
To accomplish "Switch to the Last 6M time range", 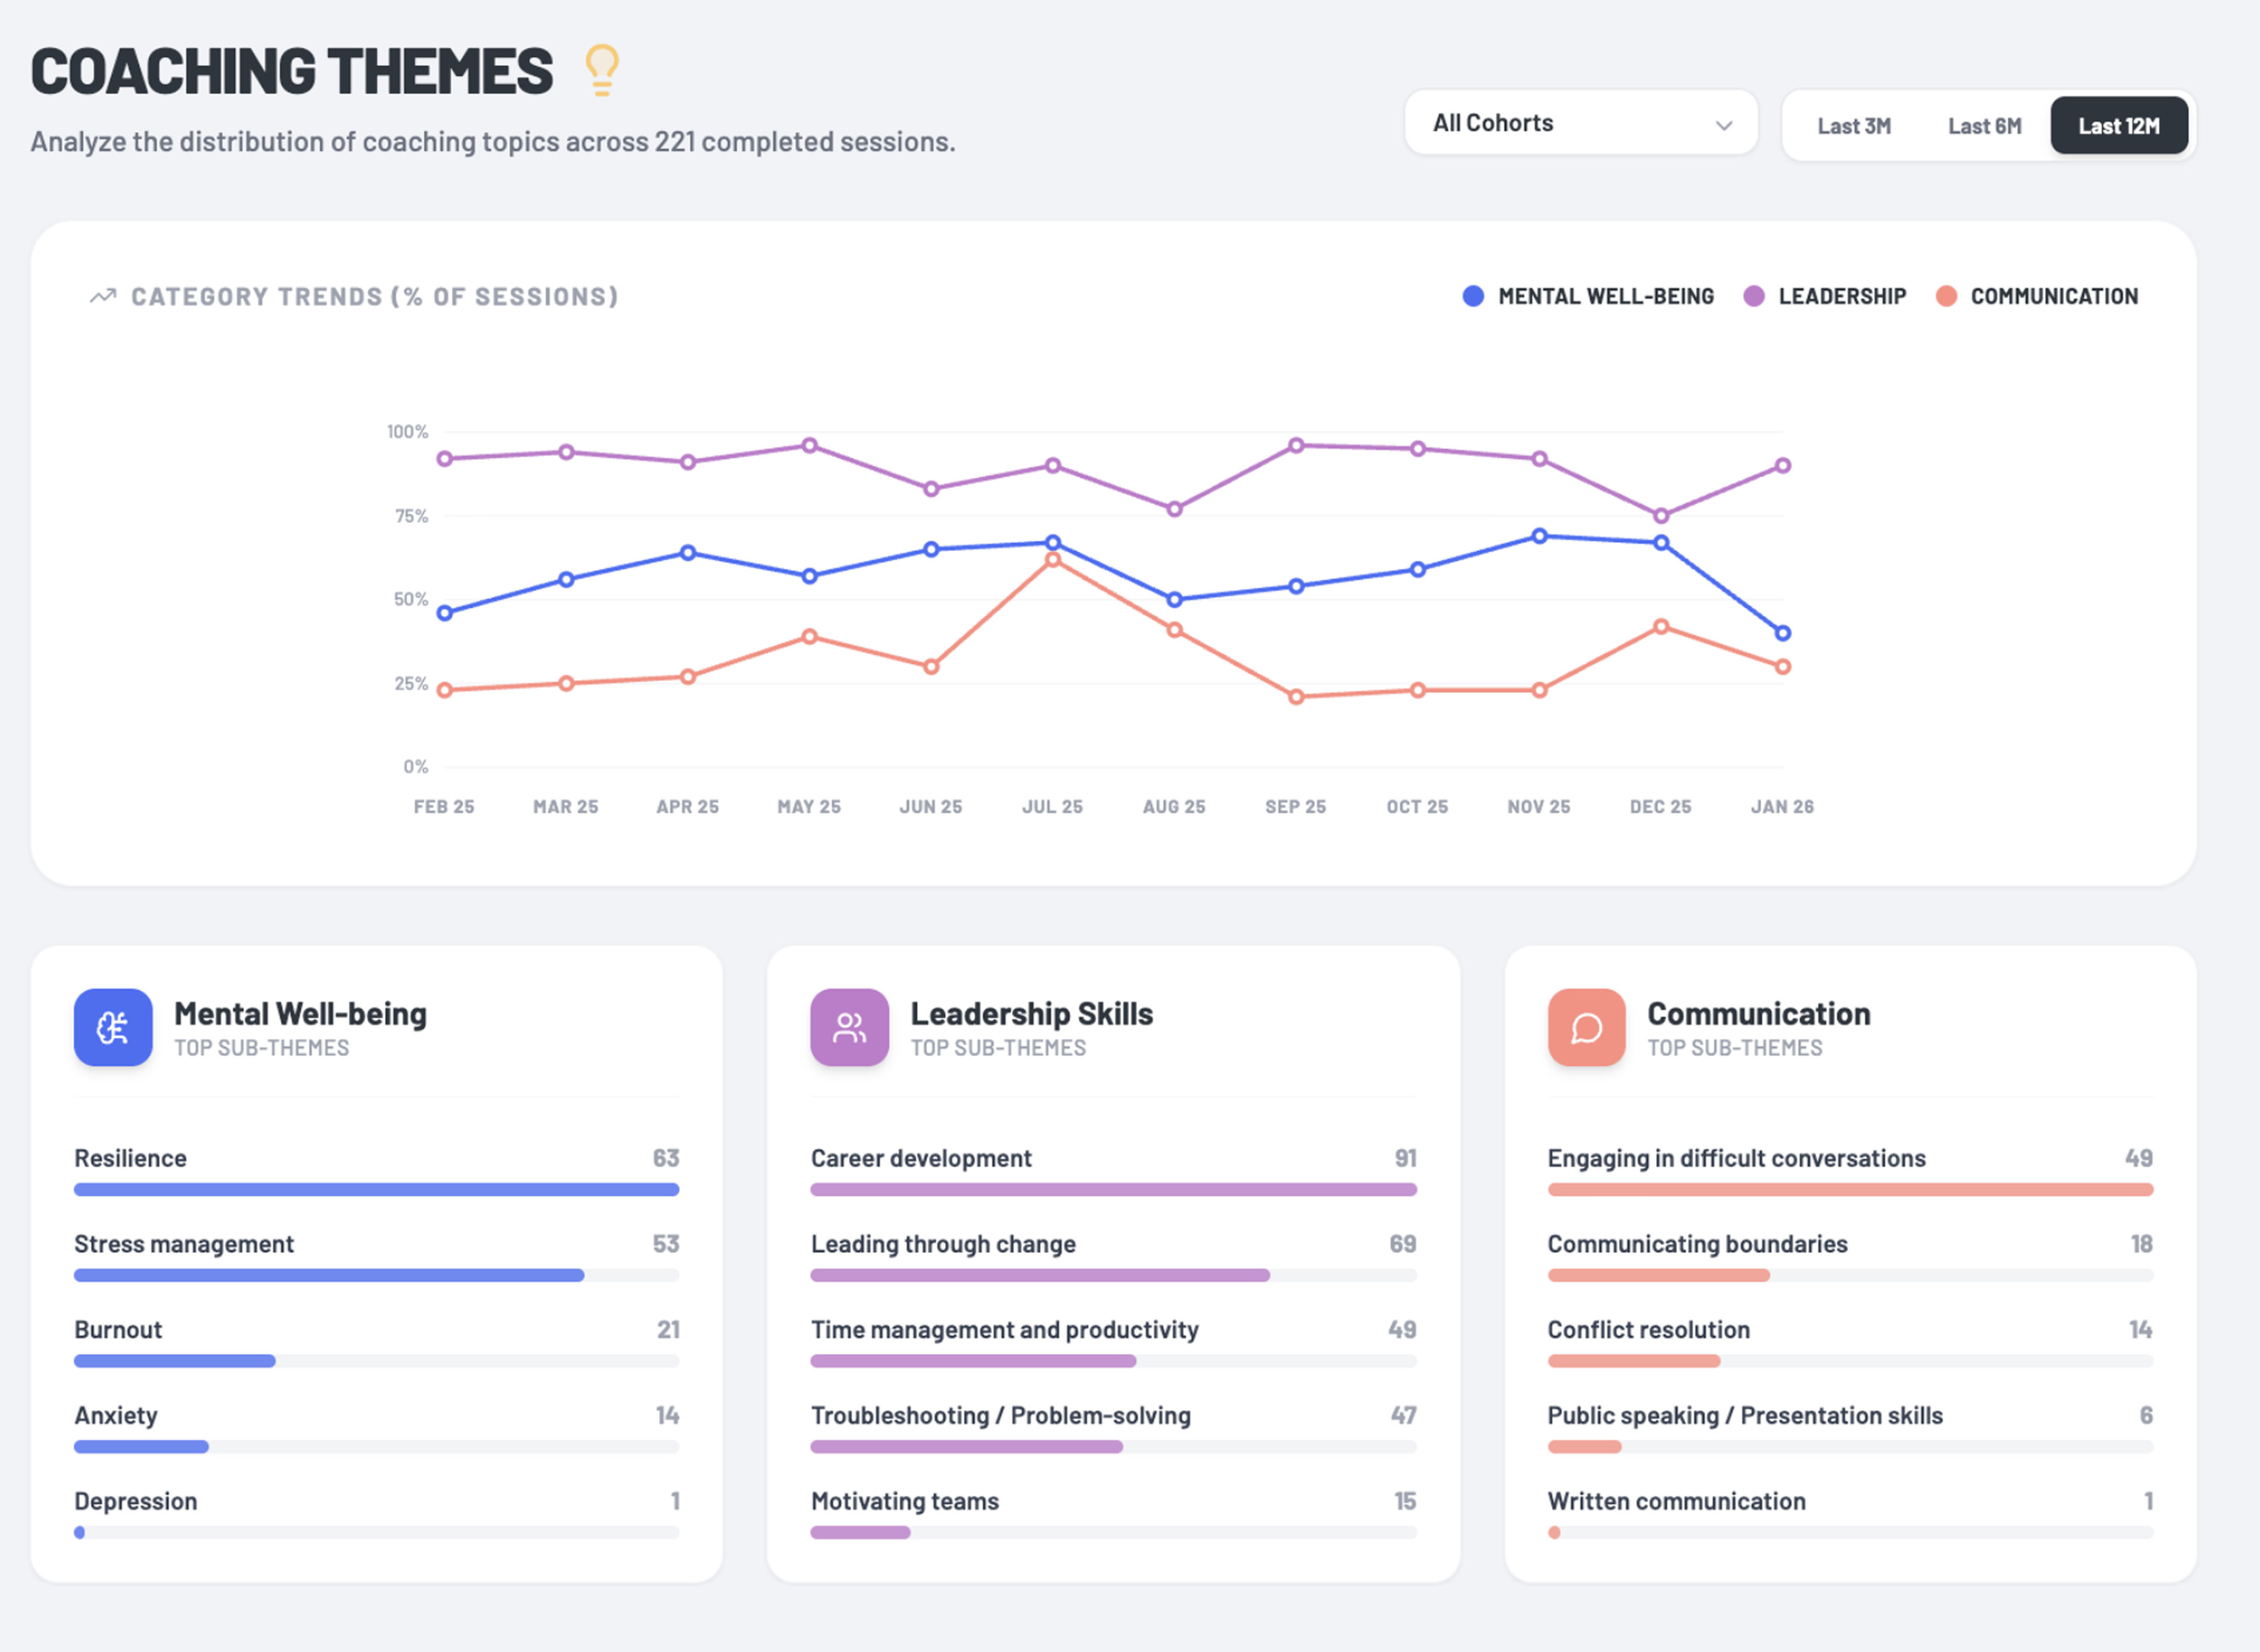I will [1984, 126].
